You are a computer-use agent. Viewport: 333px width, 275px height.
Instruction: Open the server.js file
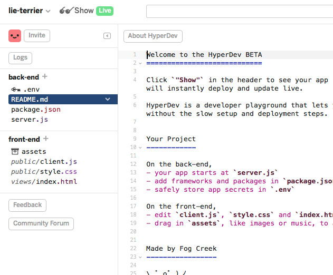tap(30, 120)
